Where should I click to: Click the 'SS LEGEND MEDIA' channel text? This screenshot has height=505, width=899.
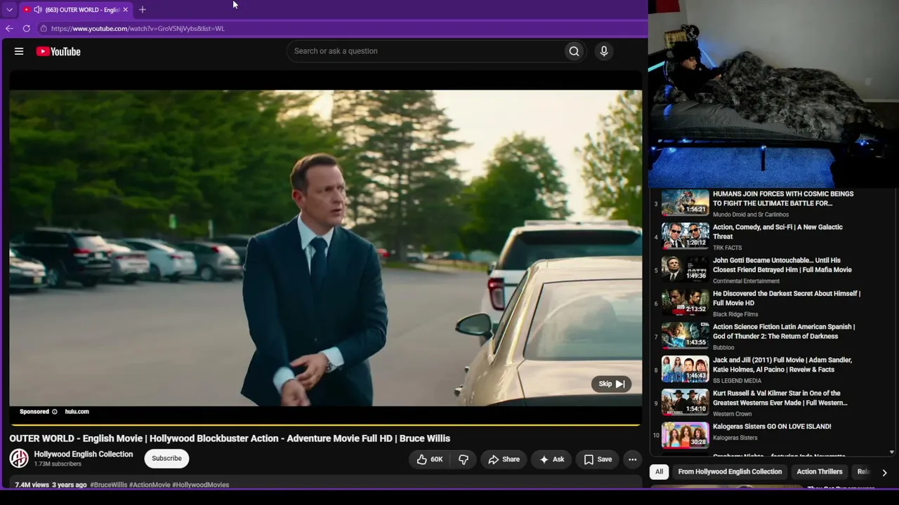(737, 381)
